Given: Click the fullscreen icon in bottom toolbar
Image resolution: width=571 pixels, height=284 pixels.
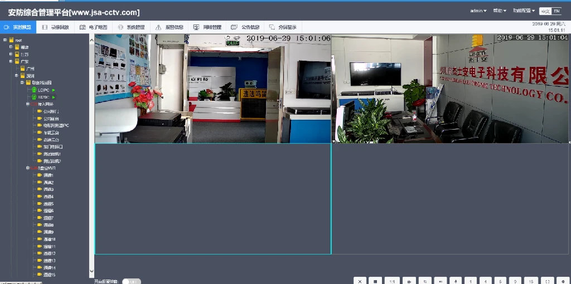Looking at the screenshot, I should 547,281.
